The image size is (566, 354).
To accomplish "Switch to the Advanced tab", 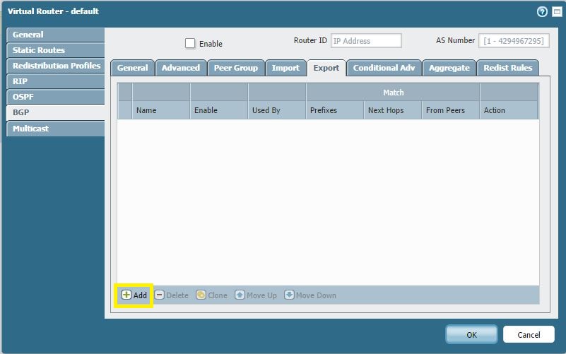I will click(x=181, y=68).
